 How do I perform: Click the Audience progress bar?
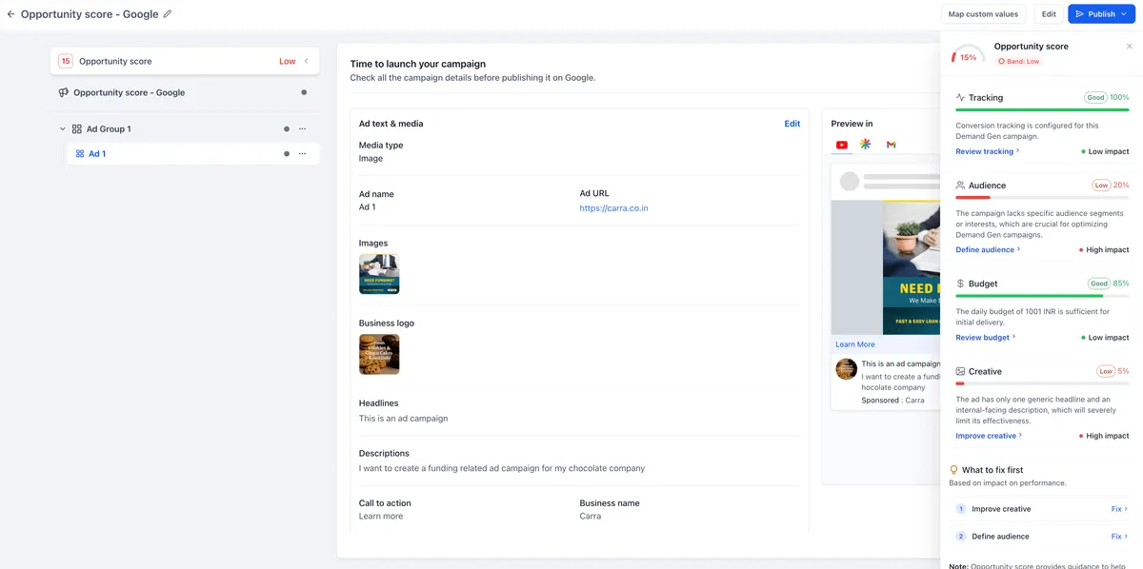[1042, 197]
